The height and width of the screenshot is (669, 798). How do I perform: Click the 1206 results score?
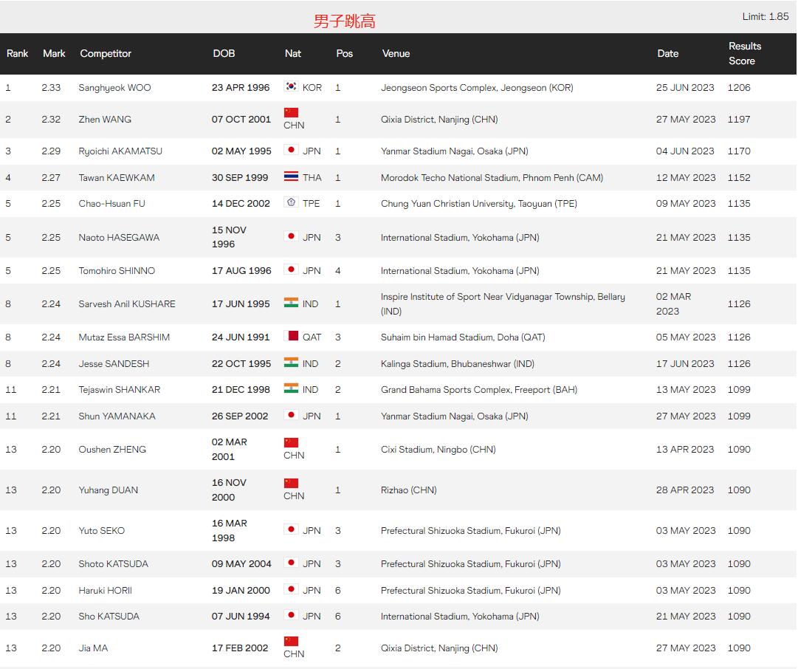coord(739,88)
